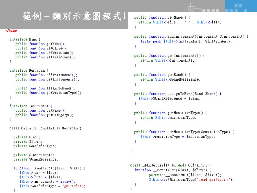
Task: Click the line "private $instruments;"
Action: click(x=34, y=155)
